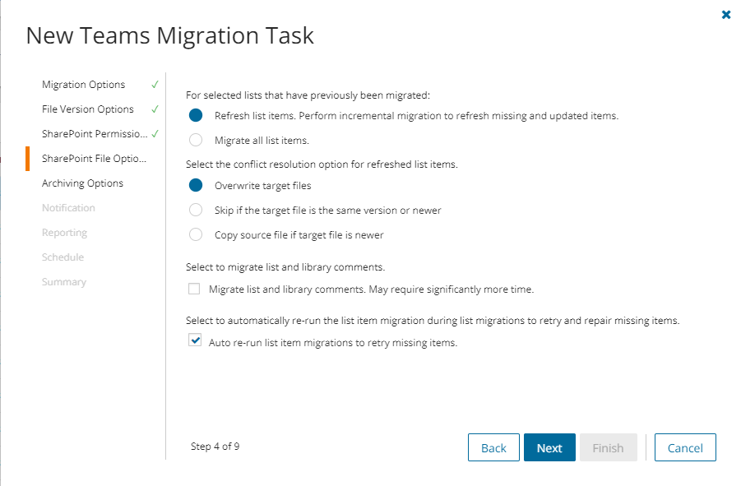
Task: Click the Notification step in sidebar
Action: (68, 208)
